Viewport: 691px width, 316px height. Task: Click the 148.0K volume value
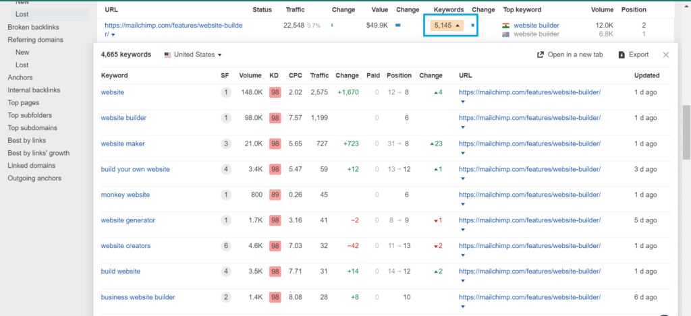coord(252,92)
